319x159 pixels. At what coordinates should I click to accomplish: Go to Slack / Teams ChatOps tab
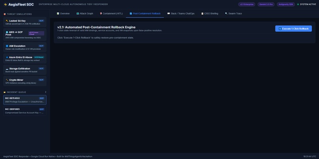tap(181, 13)
